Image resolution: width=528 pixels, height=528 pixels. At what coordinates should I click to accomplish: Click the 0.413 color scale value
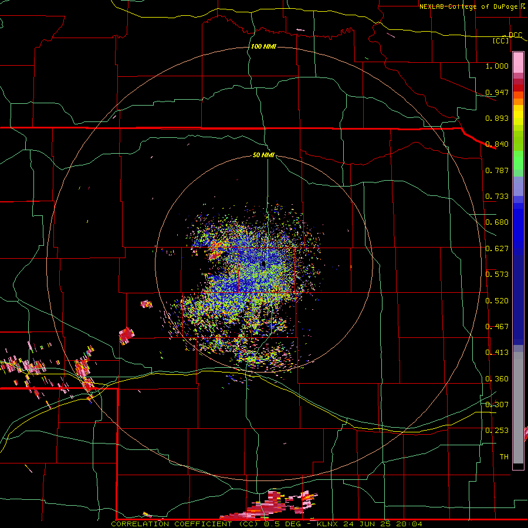tap(497, 353)
